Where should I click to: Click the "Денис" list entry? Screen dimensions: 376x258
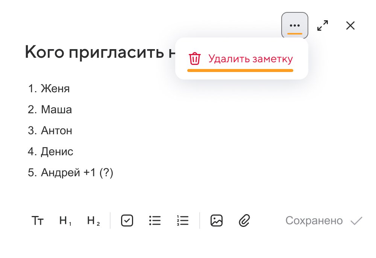click(57, 152)
